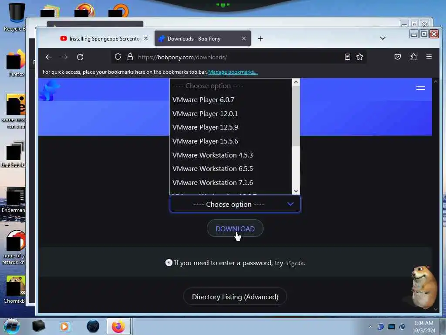This screenshot has width=446, height=335.
Task: Choose VMware Workstation 6.5.5 option
Action: [231, 169]
